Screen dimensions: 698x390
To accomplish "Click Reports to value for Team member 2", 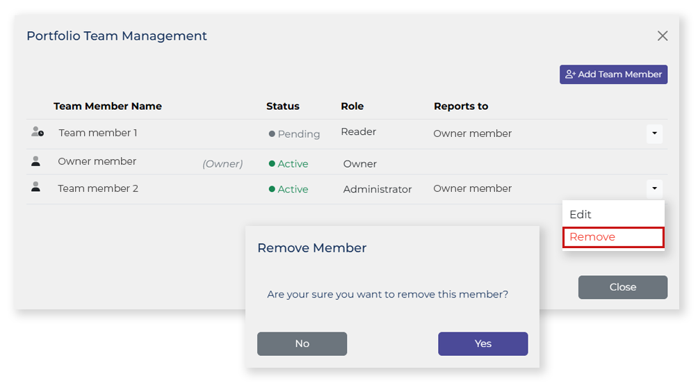I will click(x=472, y=188).
